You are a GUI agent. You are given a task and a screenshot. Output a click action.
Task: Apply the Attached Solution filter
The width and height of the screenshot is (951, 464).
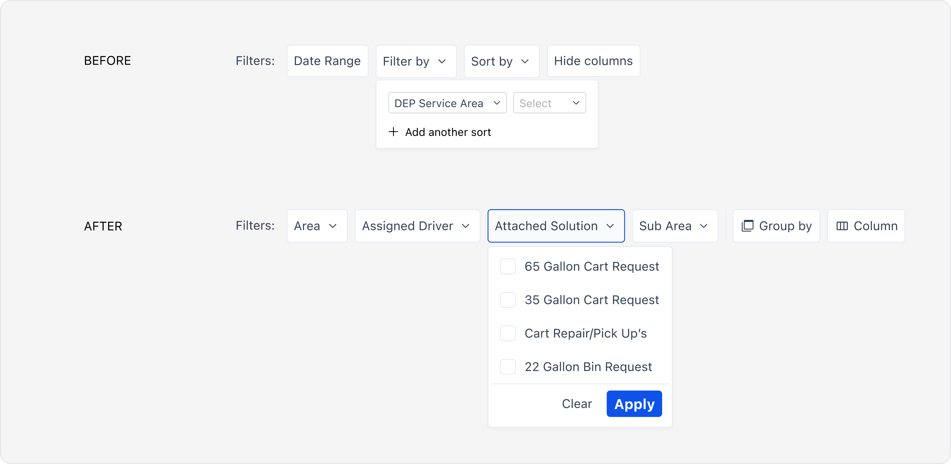(x=634, y=404)
